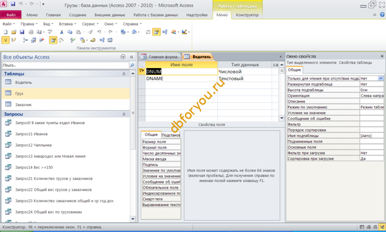Open the Customize Quick Access Toolbar dropdown
386x232 pixels.
point(43,4)
